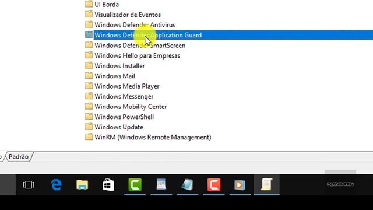Select Windows Hello para Empresas entry
Screen dimensions: 373x210
point(138,56)
